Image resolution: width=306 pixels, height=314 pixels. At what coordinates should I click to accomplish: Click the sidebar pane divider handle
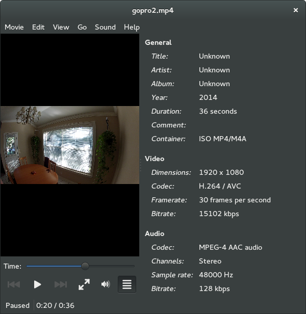(x=140, y=165)
